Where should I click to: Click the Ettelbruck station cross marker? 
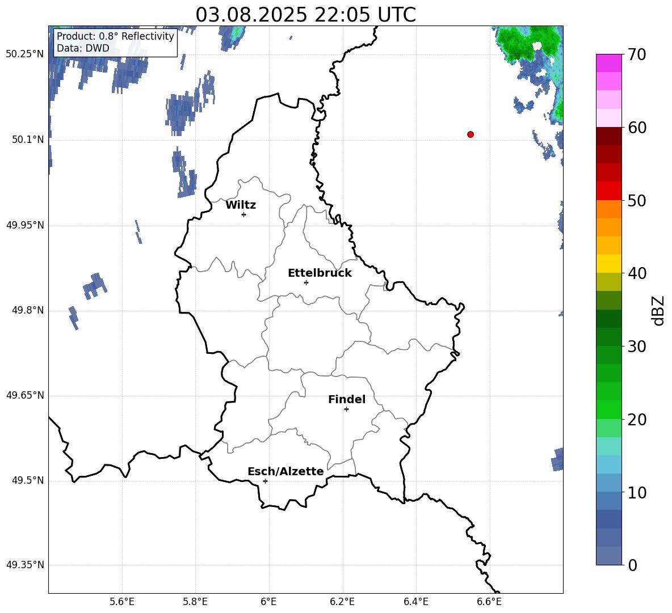[306, 282]
